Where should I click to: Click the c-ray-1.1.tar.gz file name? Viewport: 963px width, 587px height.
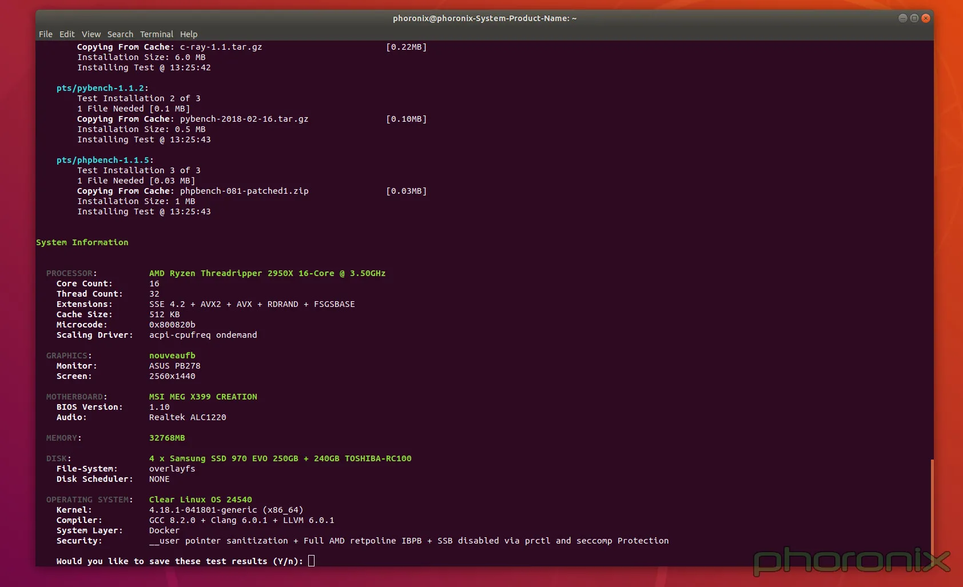(221, 47)
